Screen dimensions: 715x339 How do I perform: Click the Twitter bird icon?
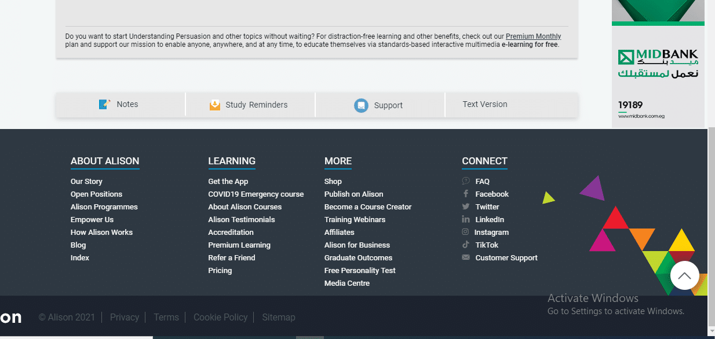point(466,207)
